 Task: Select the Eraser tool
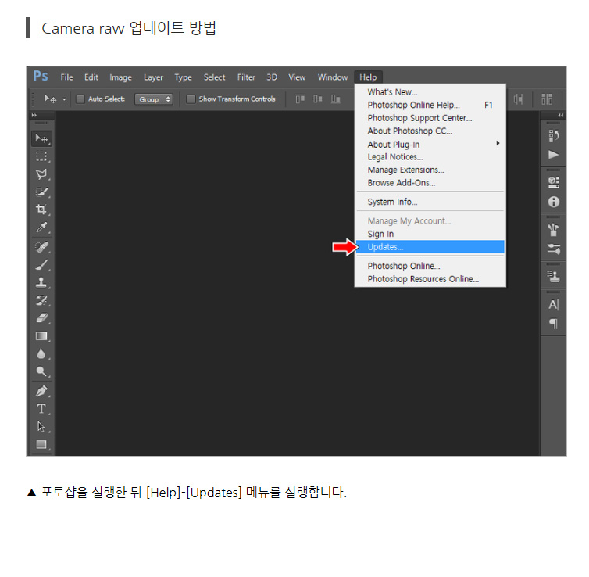(x=41, y=318)
